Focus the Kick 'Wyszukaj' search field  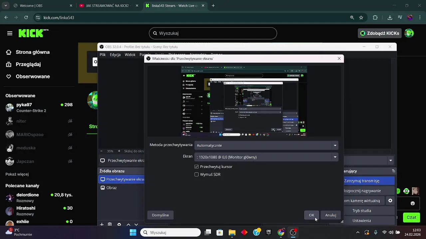213,33
